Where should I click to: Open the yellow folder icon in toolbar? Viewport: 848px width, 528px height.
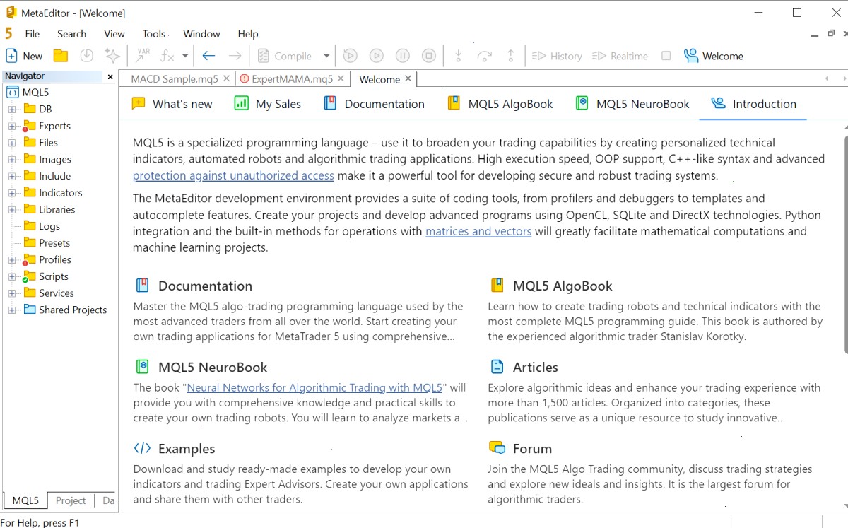click(x=61, y=56)
